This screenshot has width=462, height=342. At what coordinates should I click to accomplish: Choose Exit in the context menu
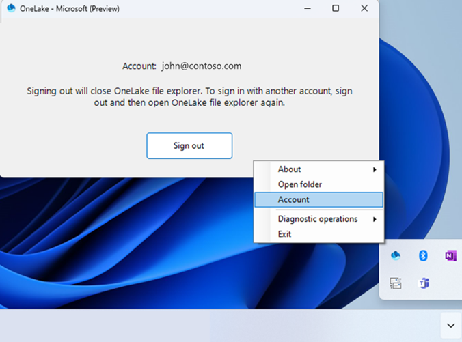tap(318, 234)
